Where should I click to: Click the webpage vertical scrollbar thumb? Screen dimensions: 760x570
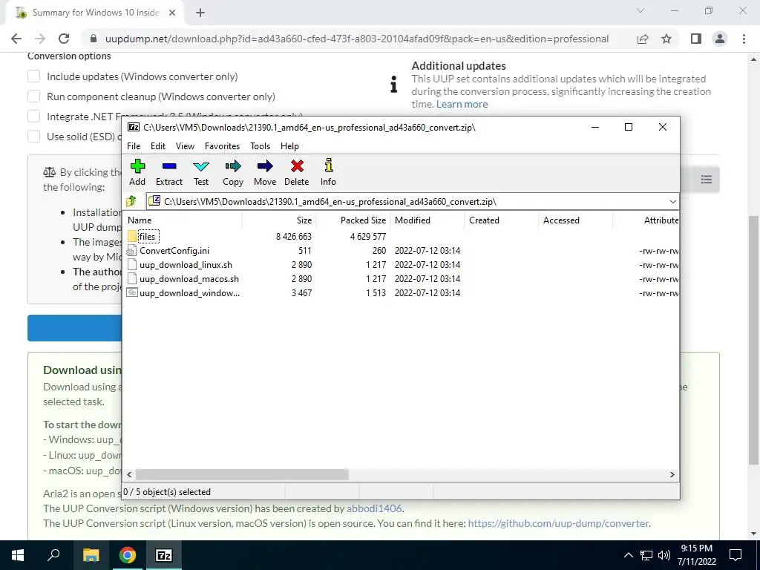coord(754,339)
